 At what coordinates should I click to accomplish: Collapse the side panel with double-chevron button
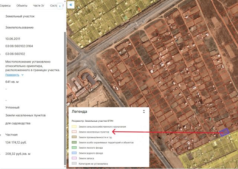(71, 5)
